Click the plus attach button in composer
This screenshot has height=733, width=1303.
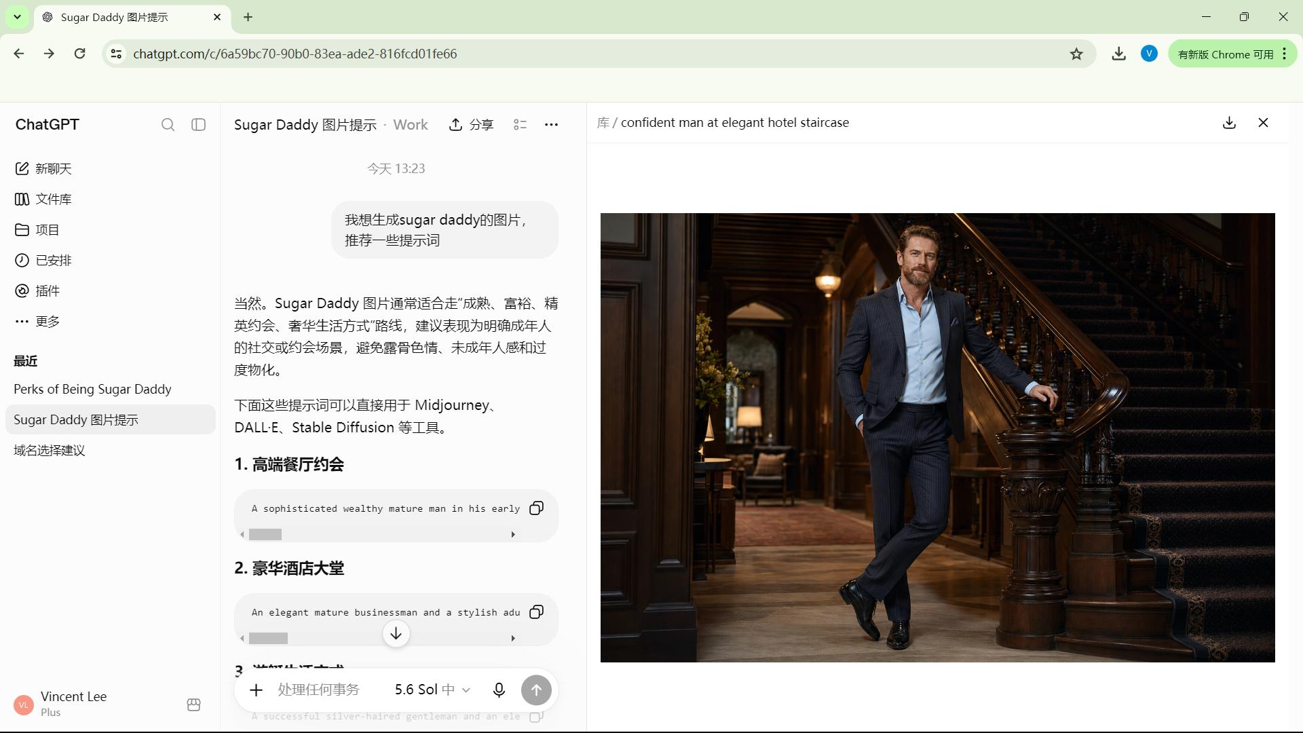256,690
